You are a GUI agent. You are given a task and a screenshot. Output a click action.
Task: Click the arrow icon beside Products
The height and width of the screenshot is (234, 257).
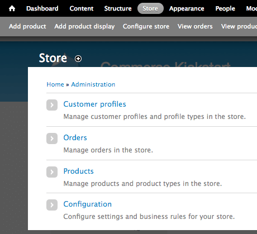(x=52, y=172)
